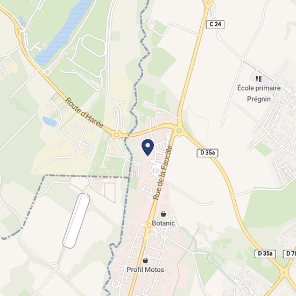Viewport: 296px width, 296px height.
Task: Click the small blue pond near Route d'Harée
Action: coord(50,122)
